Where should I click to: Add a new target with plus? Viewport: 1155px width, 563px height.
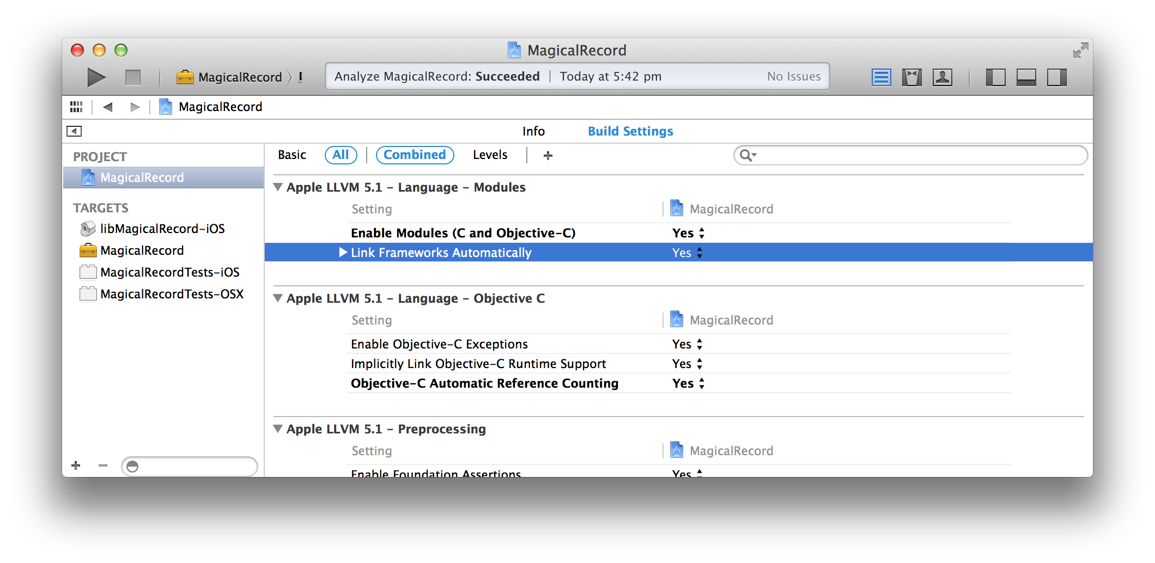click(76, 466)
